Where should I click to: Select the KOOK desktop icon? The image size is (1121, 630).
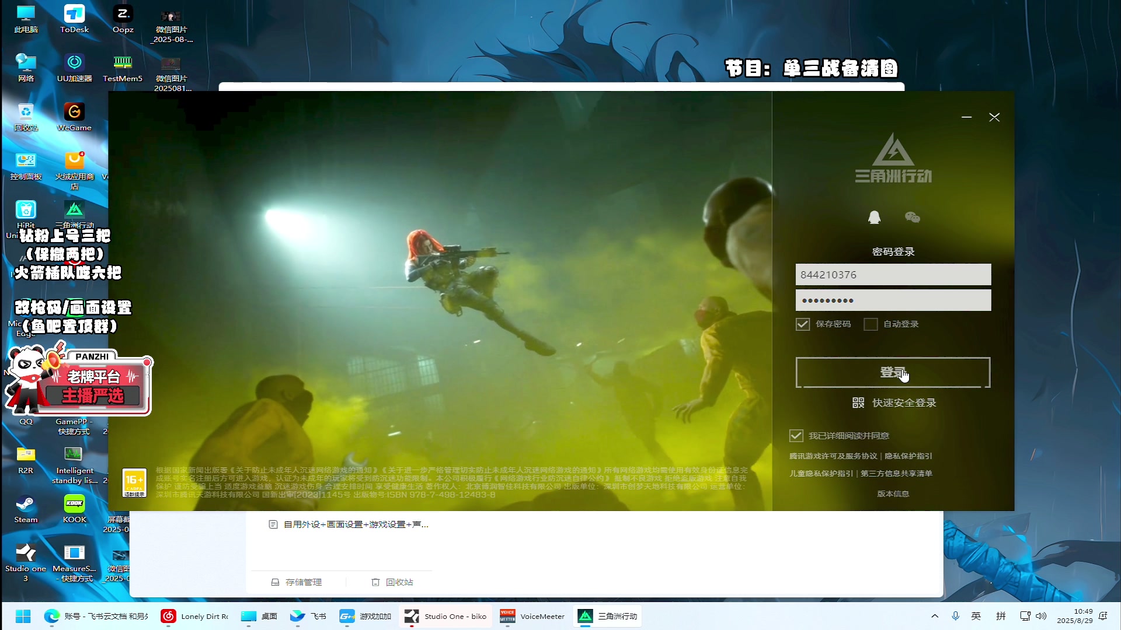pos(74,509)
